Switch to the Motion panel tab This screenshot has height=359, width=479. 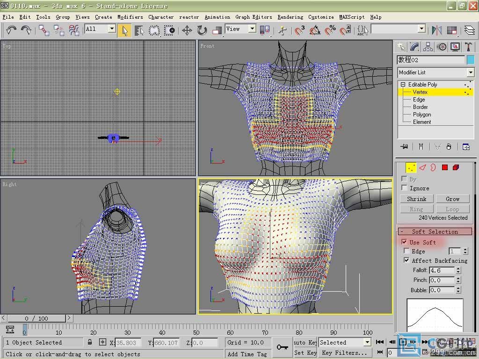pos(442,47)
